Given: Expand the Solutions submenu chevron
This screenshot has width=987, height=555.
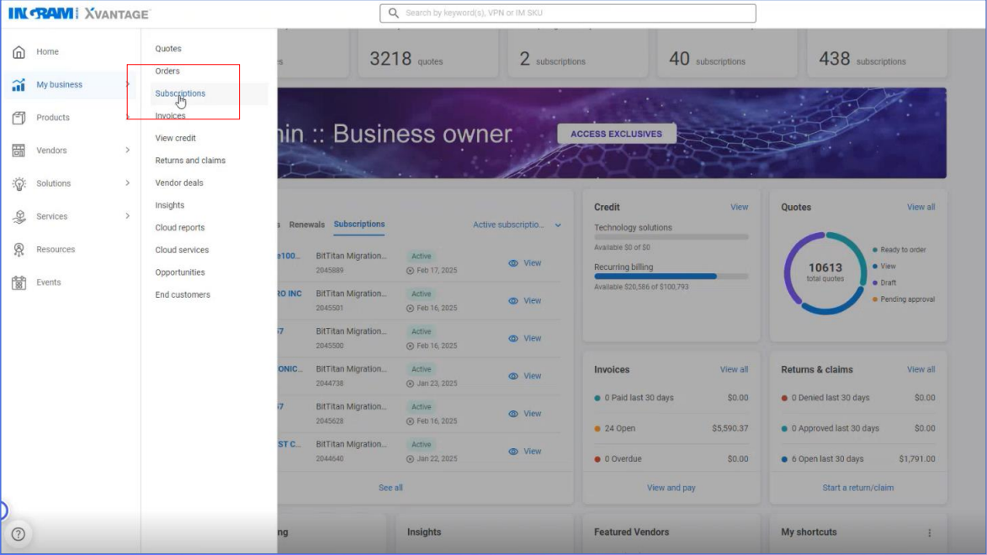Looking at the screenshot, I should point(127,183).
